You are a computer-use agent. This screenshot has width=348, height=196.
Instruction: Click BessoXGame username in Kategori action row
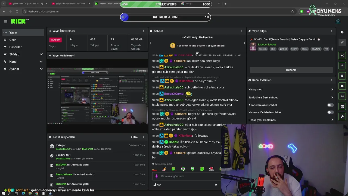point(63,149)
